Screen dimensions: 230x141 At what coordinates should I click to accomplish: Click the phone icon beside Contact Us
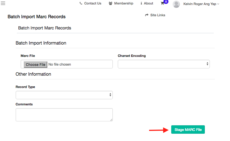tap(81, 3)
